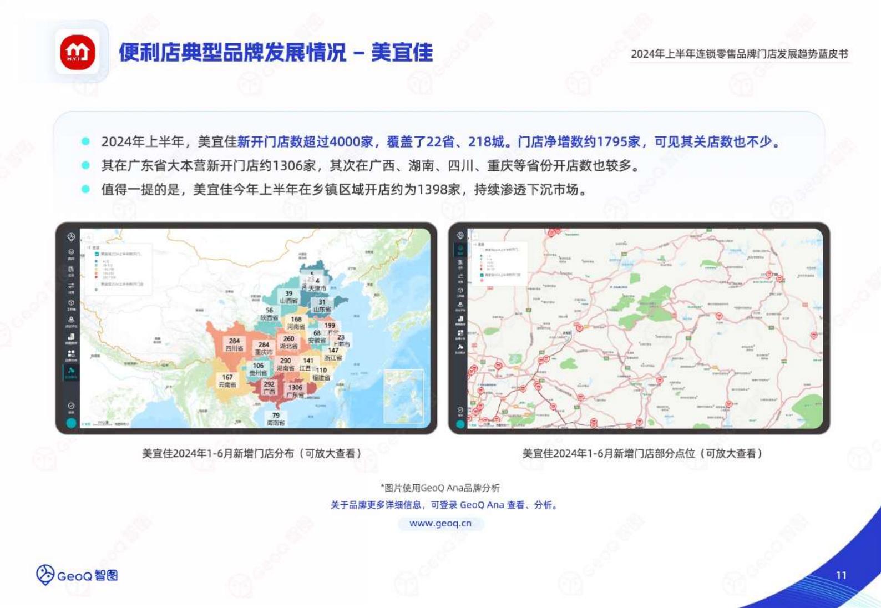The width and height of the screenshot is (881, 608).
Task: Click the slide title 便利店典型品牌发展情况 – 美宜佳
Action: pyautogui.click(x=276, y=53)
